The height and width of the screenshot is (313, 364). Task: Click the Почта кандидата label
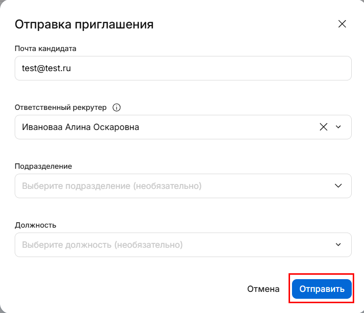tap(46, 49)
